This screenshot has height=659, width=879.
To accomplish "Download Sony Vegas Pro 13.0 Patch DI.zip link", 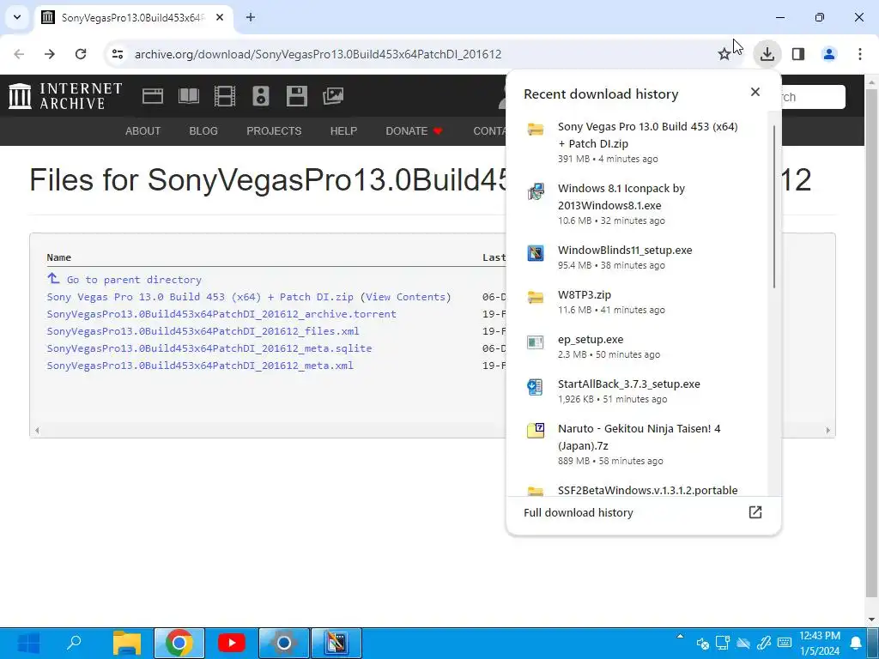I will [200, 297].
